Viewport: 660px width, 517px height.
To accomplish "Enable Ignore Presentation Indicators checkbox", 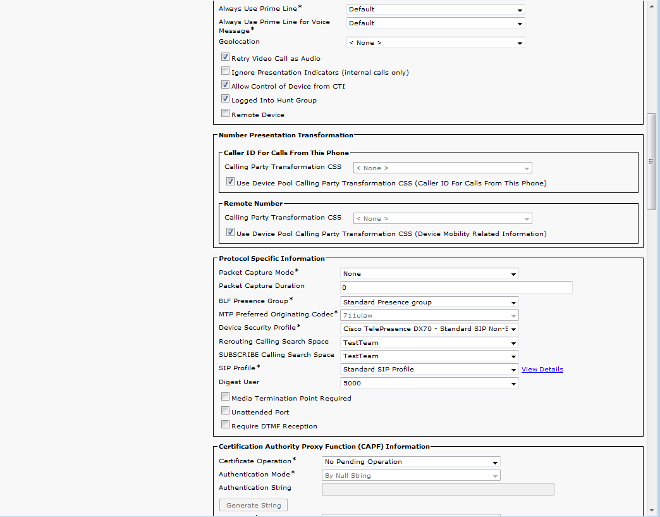I will tap(225, 72).
